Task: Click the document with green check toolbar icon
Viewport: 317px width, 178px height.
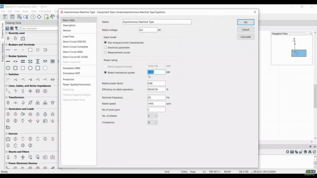Action: click(x=47, y=17)
